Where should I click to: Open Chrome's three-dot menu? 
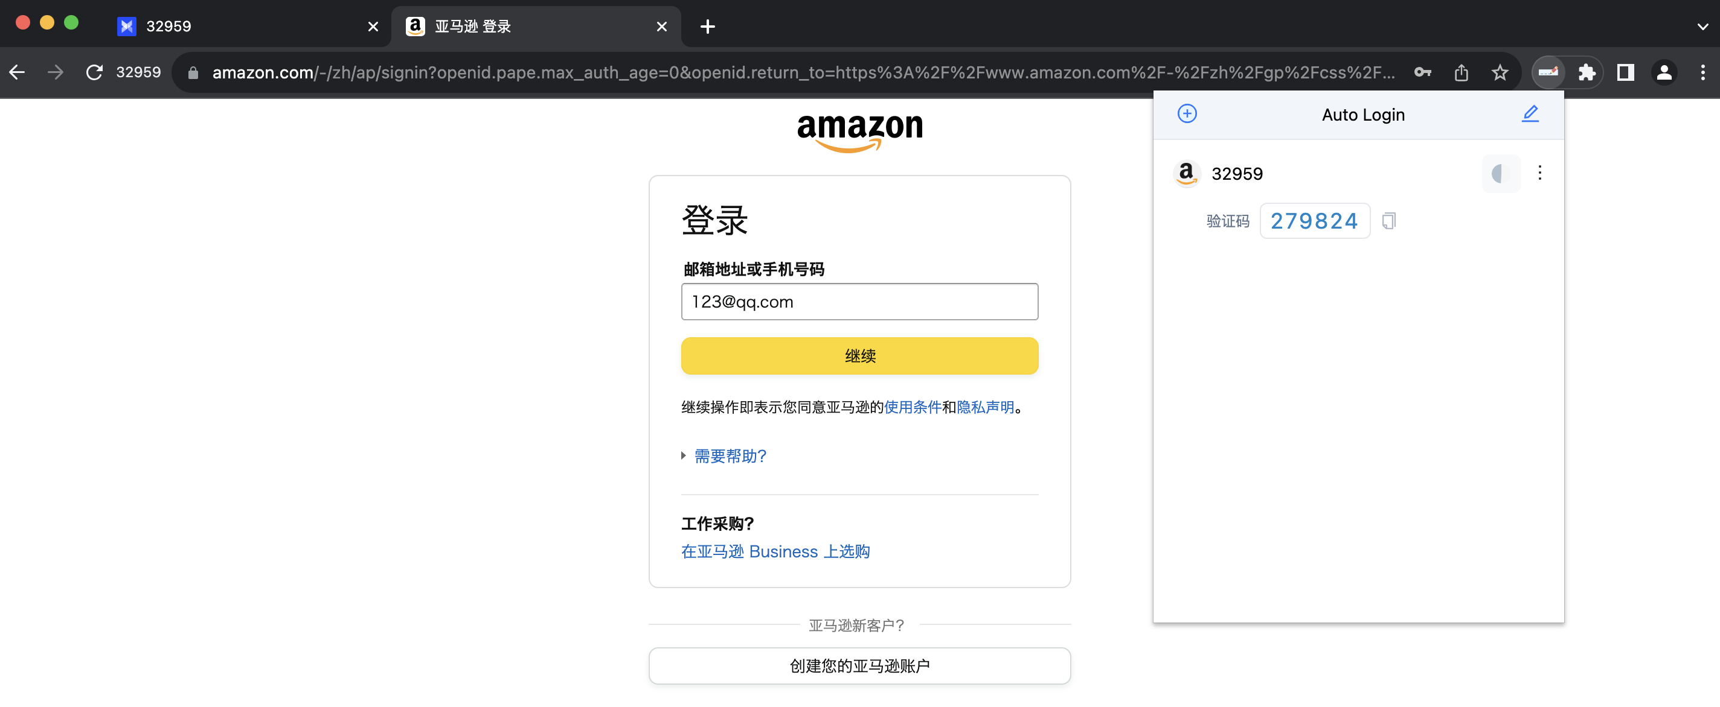point(1702,72)
